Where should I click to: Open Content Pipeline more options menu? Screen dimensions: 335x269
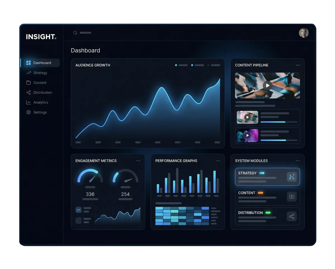[x=298, y=65]
